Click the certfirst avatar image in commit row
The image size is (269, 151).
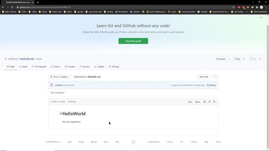coord(52,85)
